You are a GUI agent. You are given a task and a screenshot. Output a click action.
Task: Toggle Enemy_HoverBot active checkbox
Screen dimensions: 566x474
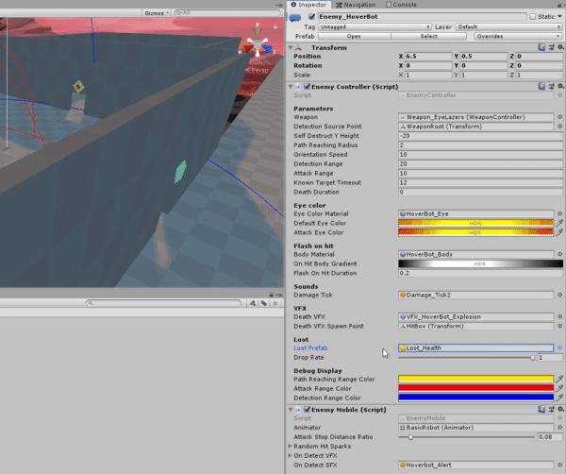click(312, 17)
